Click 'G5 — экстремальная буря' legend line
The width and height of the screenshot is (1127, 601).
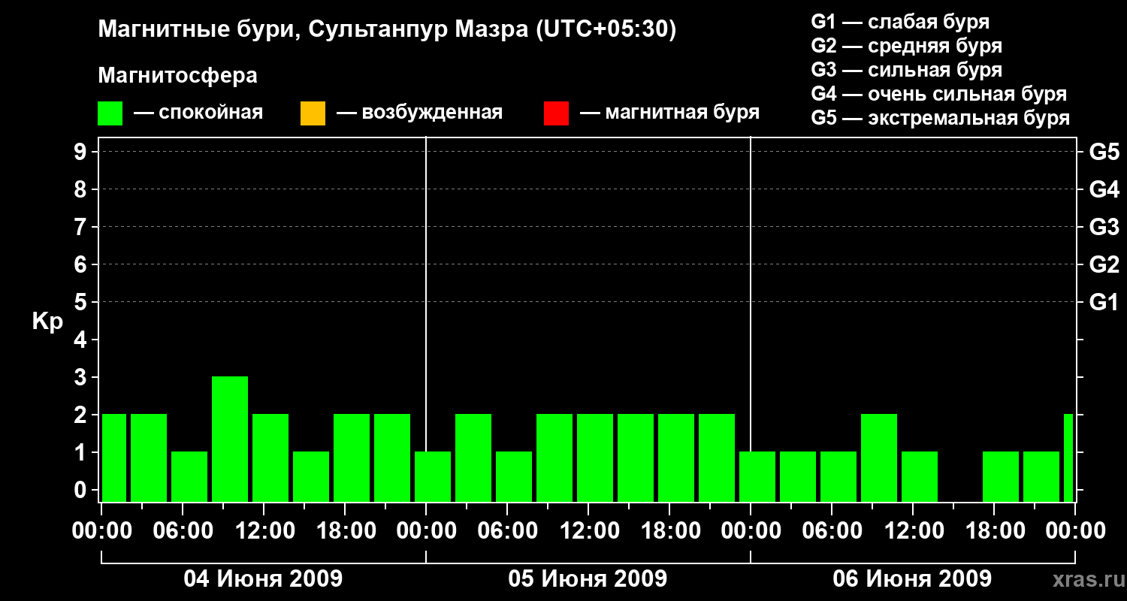point(941,118)
